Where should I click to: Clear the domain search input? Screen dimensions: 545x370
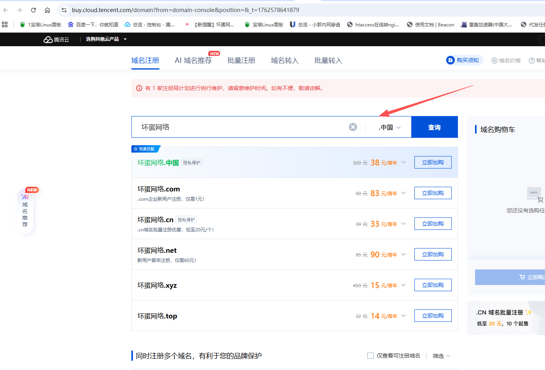pyautogui.click(x=353, y=127)
